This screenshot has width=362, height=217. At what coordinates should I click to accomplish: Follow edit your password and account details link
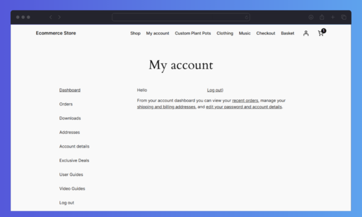[x=244, y=107]
